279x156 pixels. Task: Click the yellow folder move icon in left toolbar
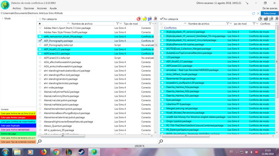[144, 19]
